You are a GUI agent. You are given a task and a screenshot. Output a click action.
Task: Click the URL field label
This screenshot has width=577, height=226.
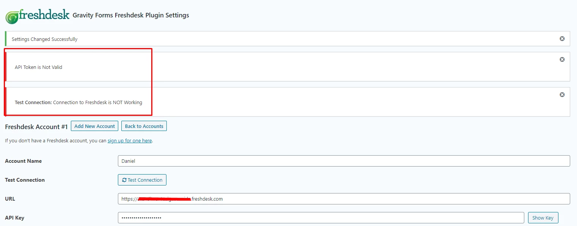[10, 199]
